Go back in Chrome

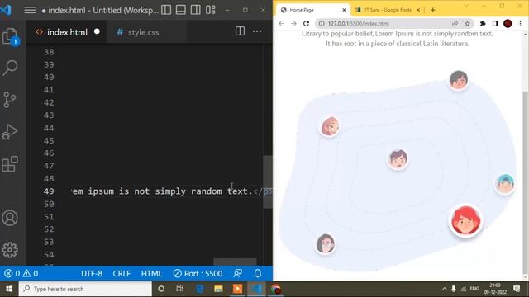click(x=281, y=24)
